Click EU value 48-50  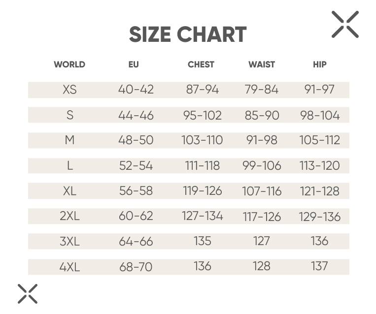(136, 140)
